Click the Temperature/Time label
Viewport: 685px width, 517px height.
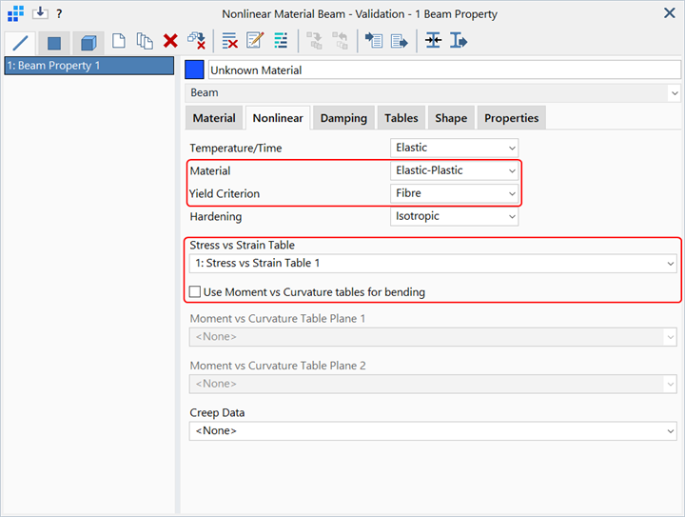tap(236, 149)
